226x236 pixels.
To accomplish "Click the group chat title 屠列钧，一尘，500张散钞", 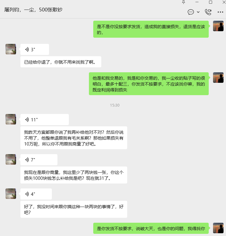I will pos(33,10).
